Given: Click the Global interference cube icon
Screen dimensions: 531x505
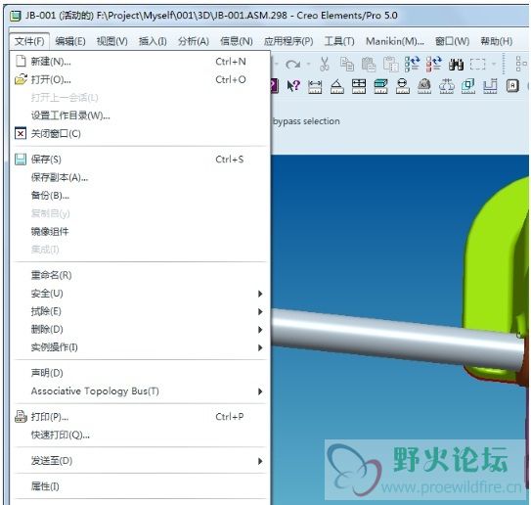Looking at the screenshot, I should 468,86.
